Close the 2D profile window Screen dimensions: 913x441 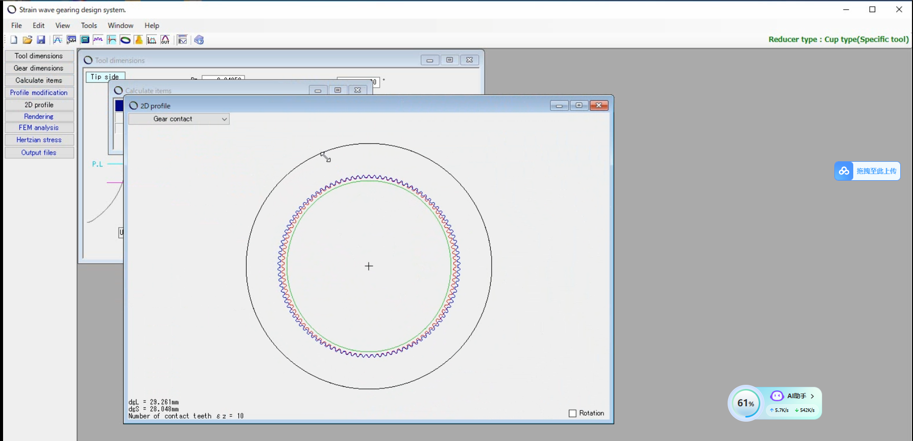pyautogui.click(x=599, y=105)
